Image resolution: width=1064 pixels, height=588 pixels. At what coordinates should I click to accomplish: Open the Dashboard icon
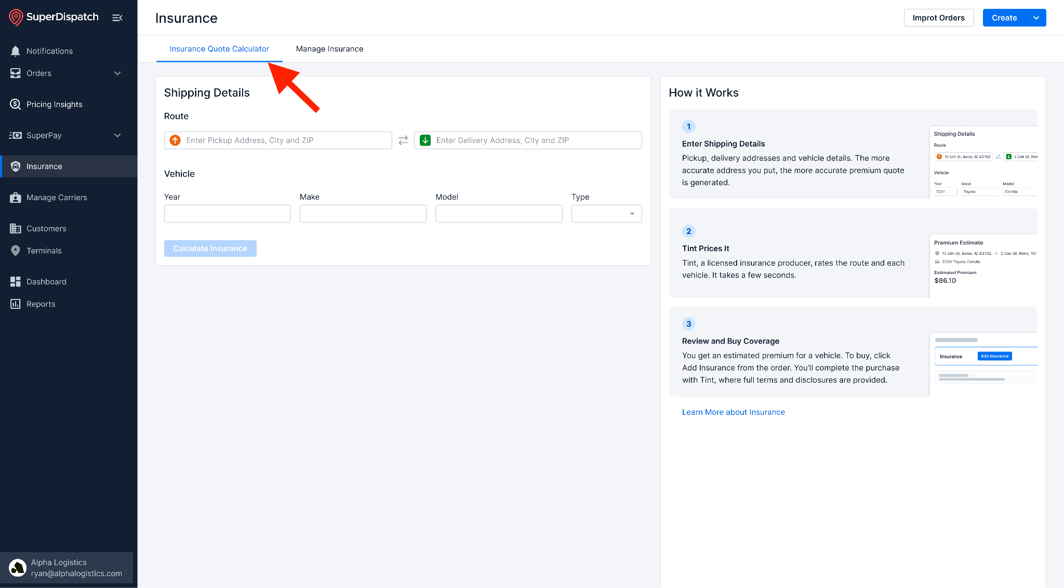16,282
